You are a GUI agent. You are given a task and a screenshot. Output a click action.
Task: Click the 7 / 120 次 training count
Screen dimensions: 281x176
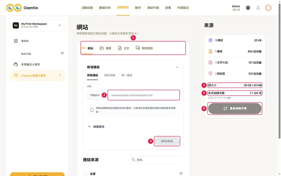coord(256,93)
